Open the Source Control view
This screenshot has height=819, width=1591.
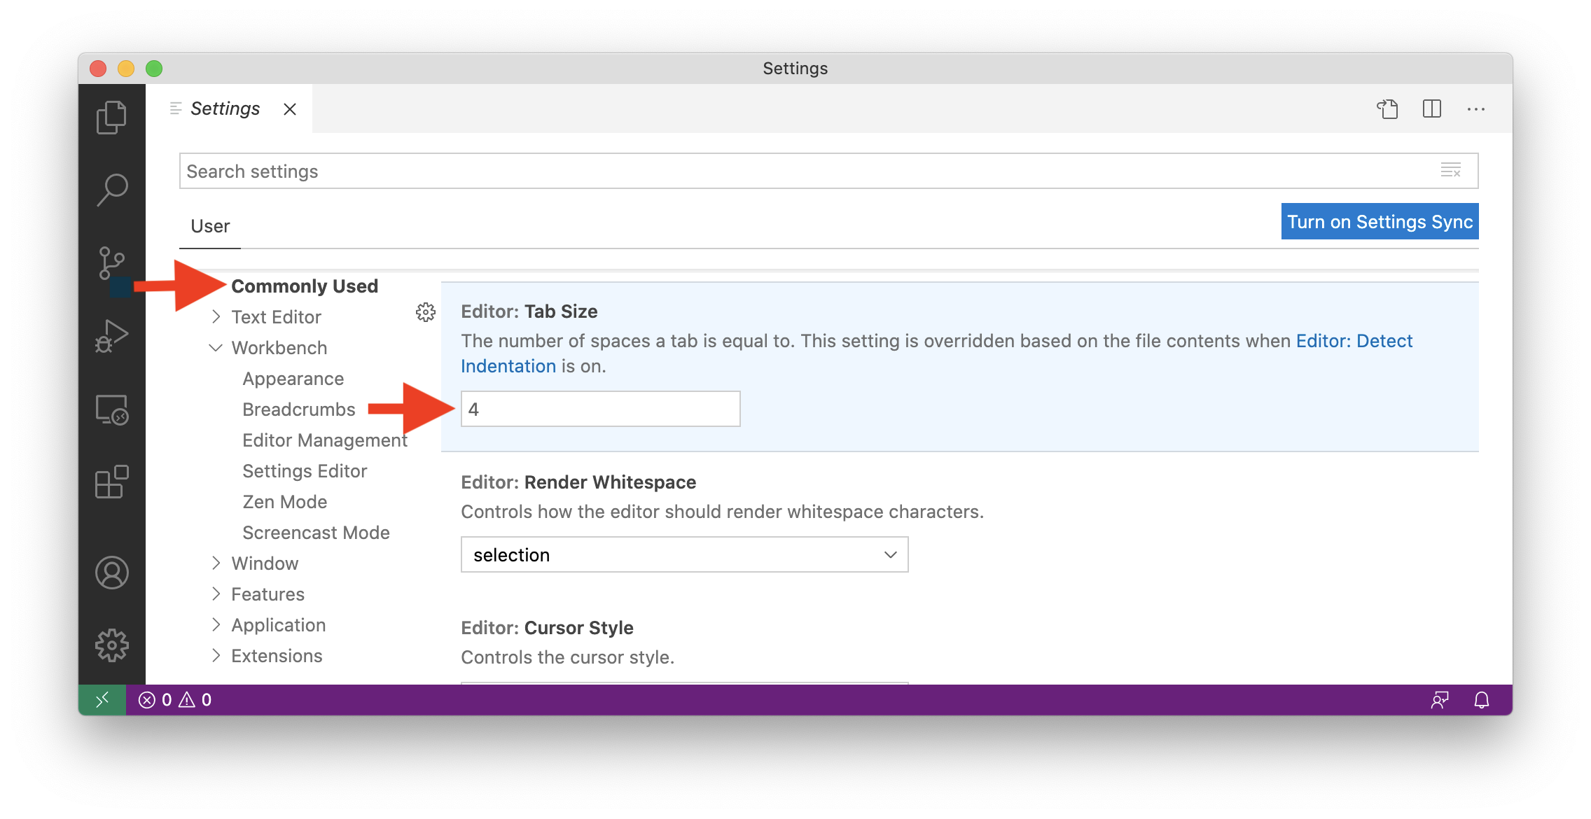[x=111, y=263]
